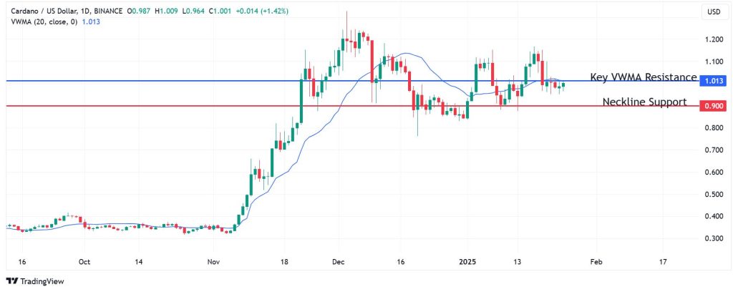Click the TradingView logo icon
This screenshot has width=733, height=287.
tap(12, 280)
